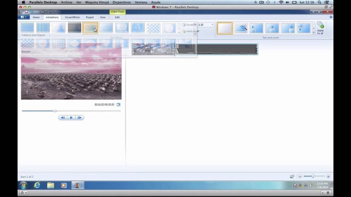This screenshot has height=197, width=351.
Task: Open the Archivo menu
Action: tap(66, 2)
